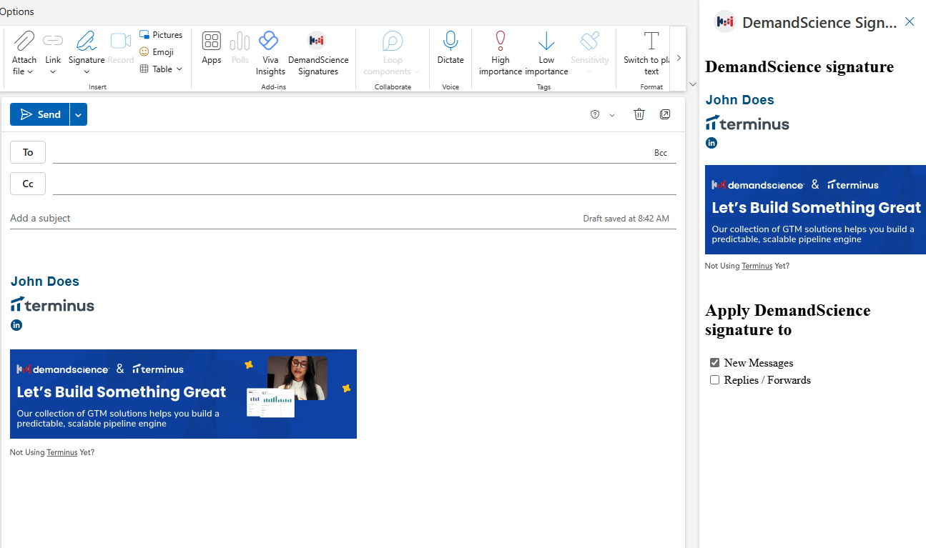Screen dimensions: 926x548
Task: Open the Attach file dropdown arrow
Action: coord(30,71)
